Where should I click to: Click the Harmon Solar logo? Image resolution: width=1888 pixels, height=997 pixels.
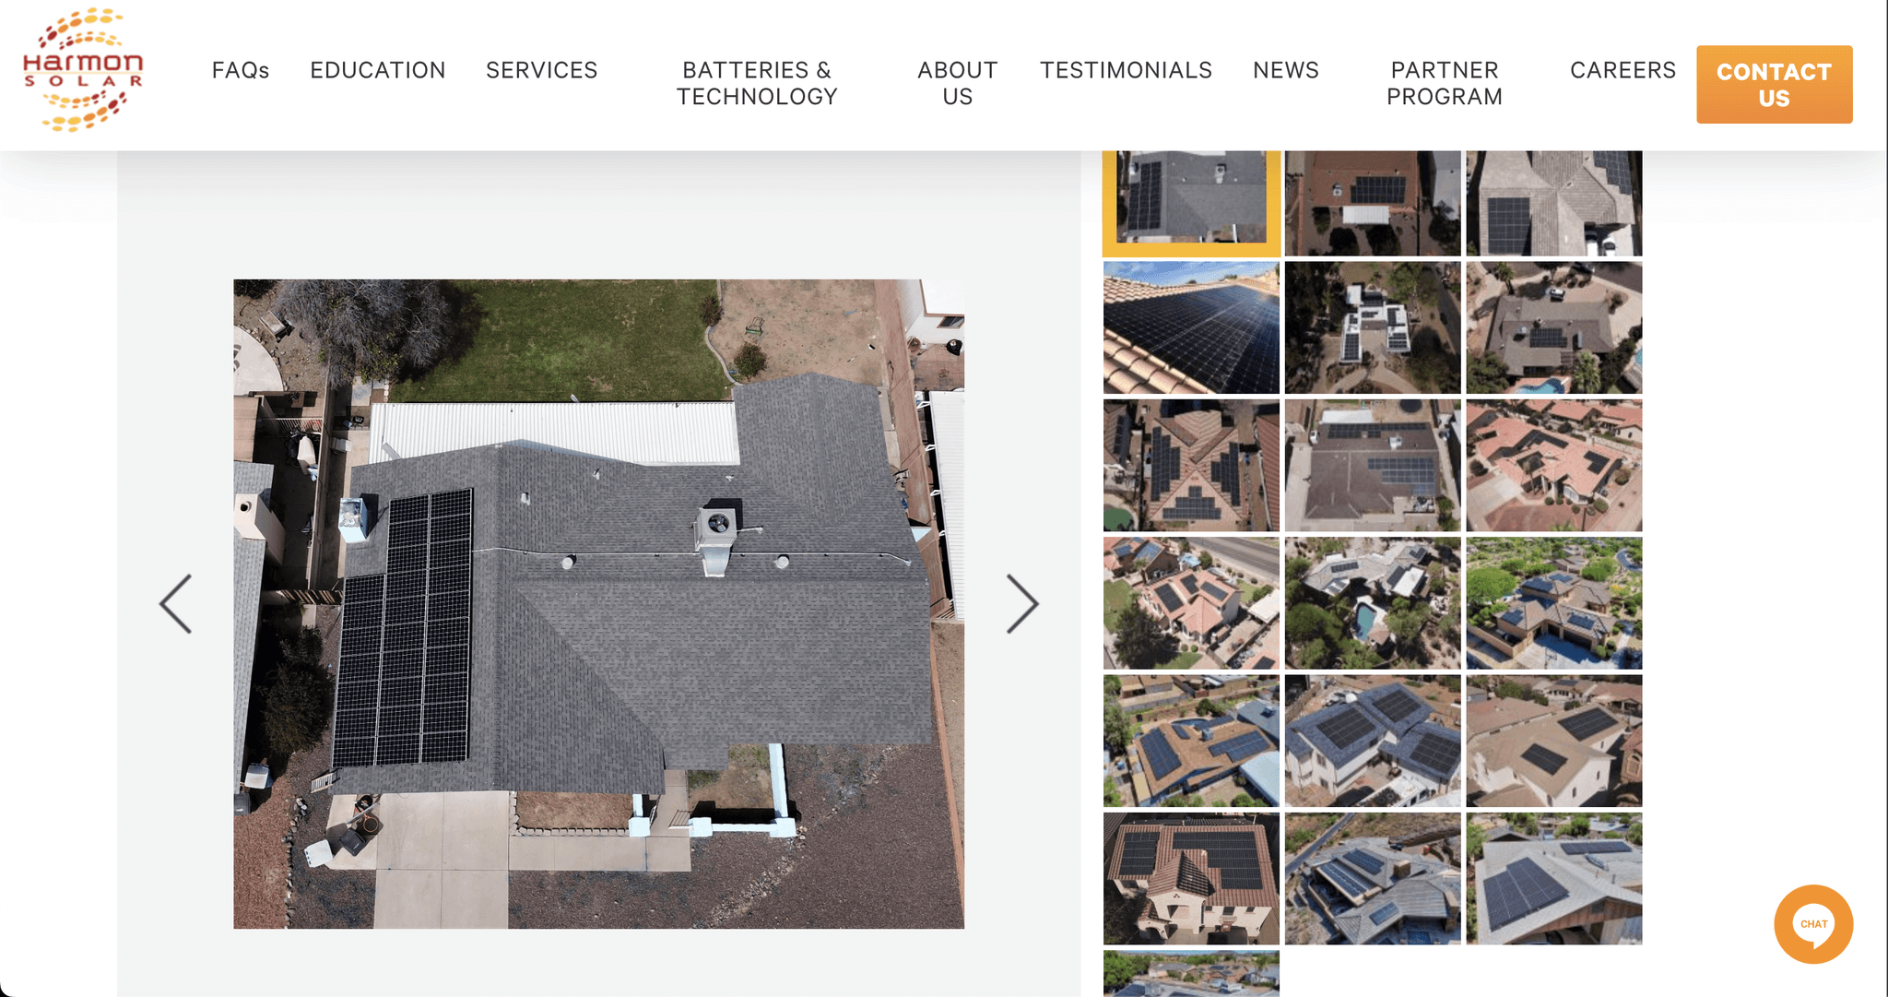tap(83, 70)
